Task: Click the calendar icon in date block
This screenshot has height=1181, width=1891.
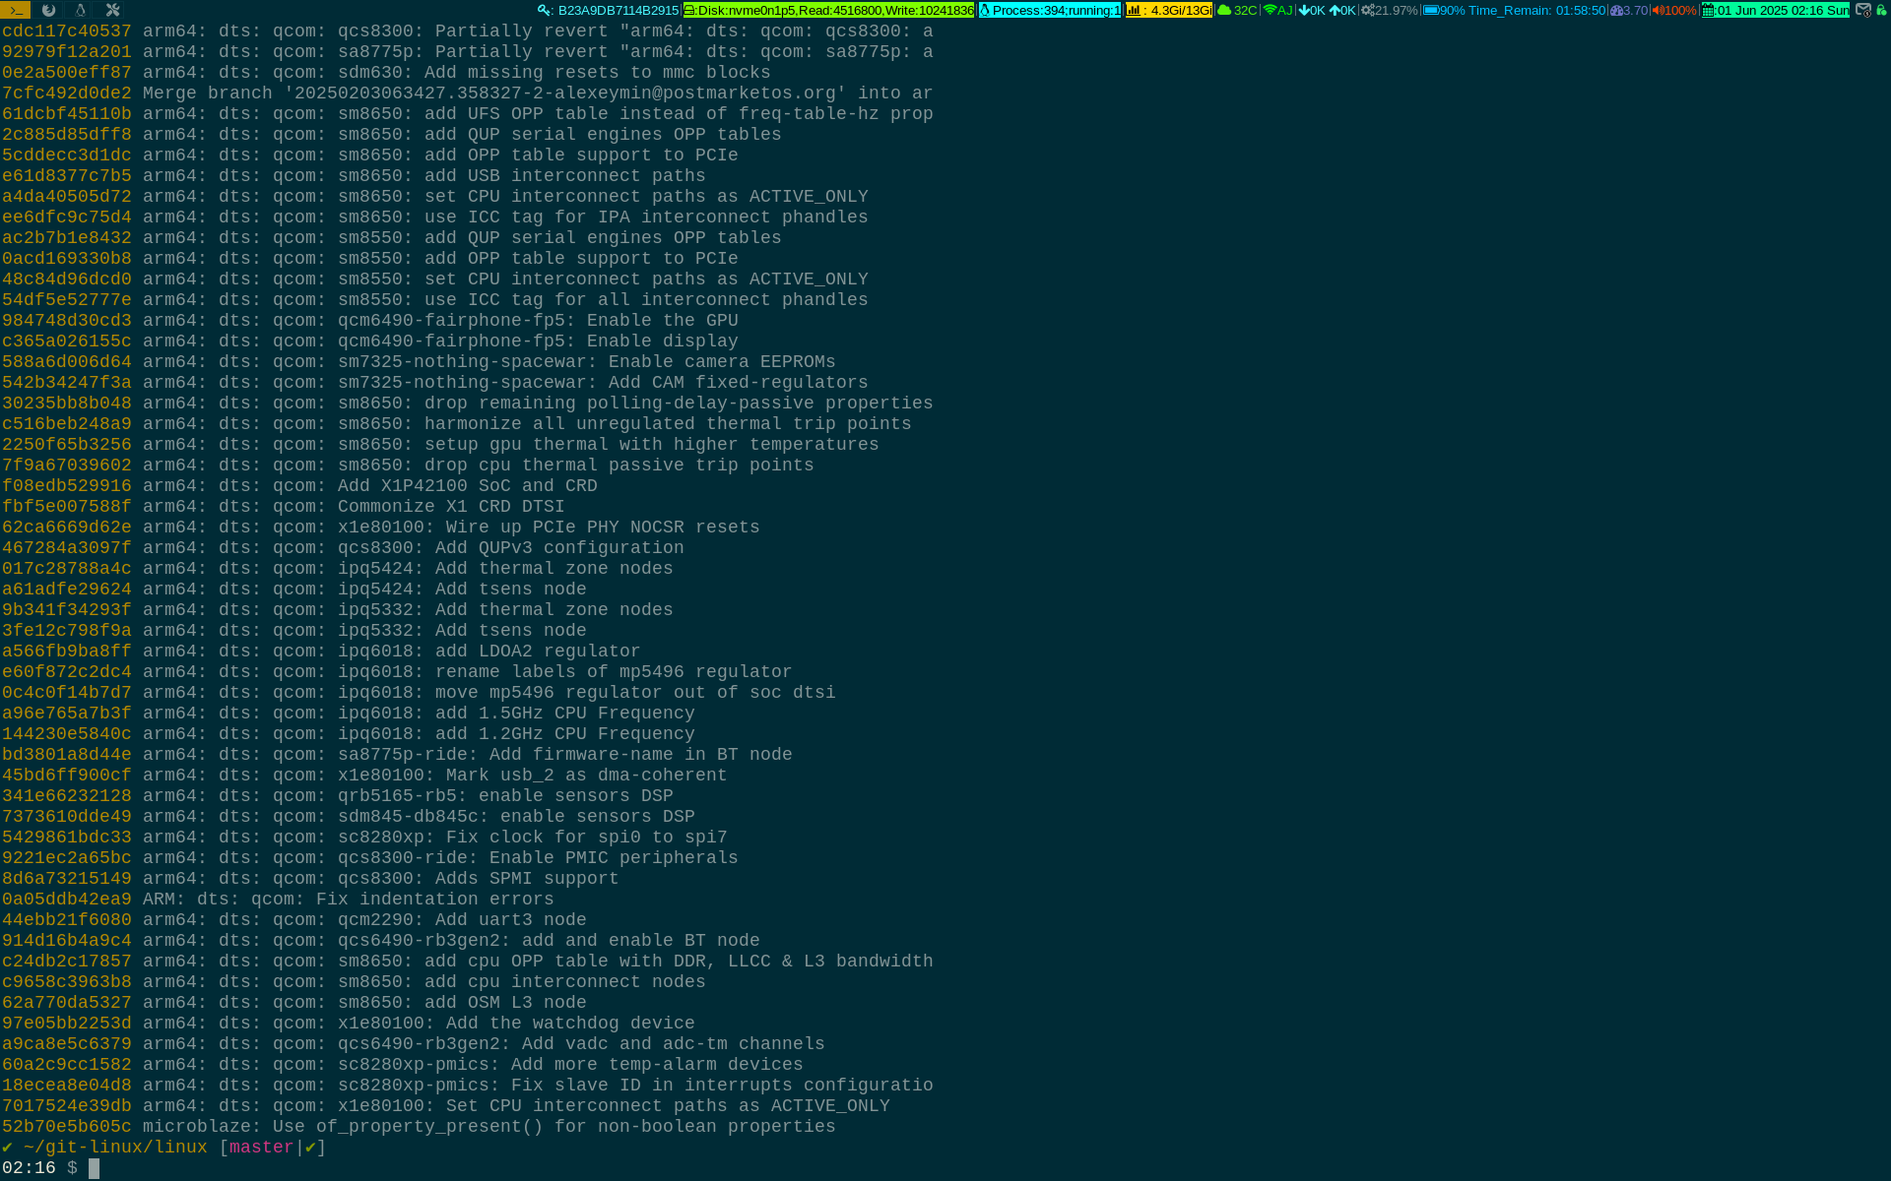Action: click(1709, 11)
